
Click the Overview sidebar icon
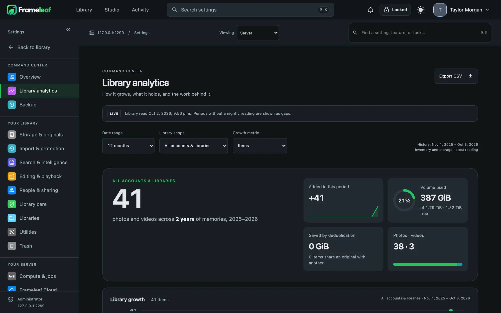click(12, 77)
